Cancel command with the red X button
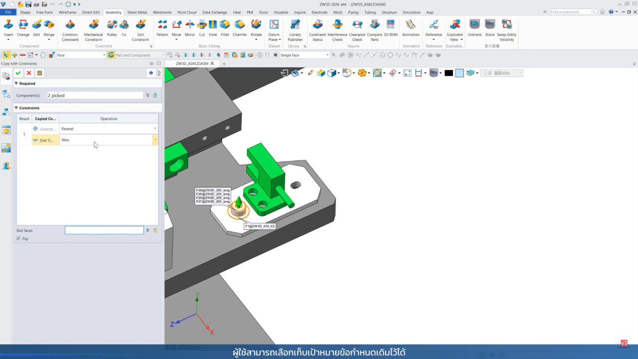The image size is (638, 359). coord(29,73)
